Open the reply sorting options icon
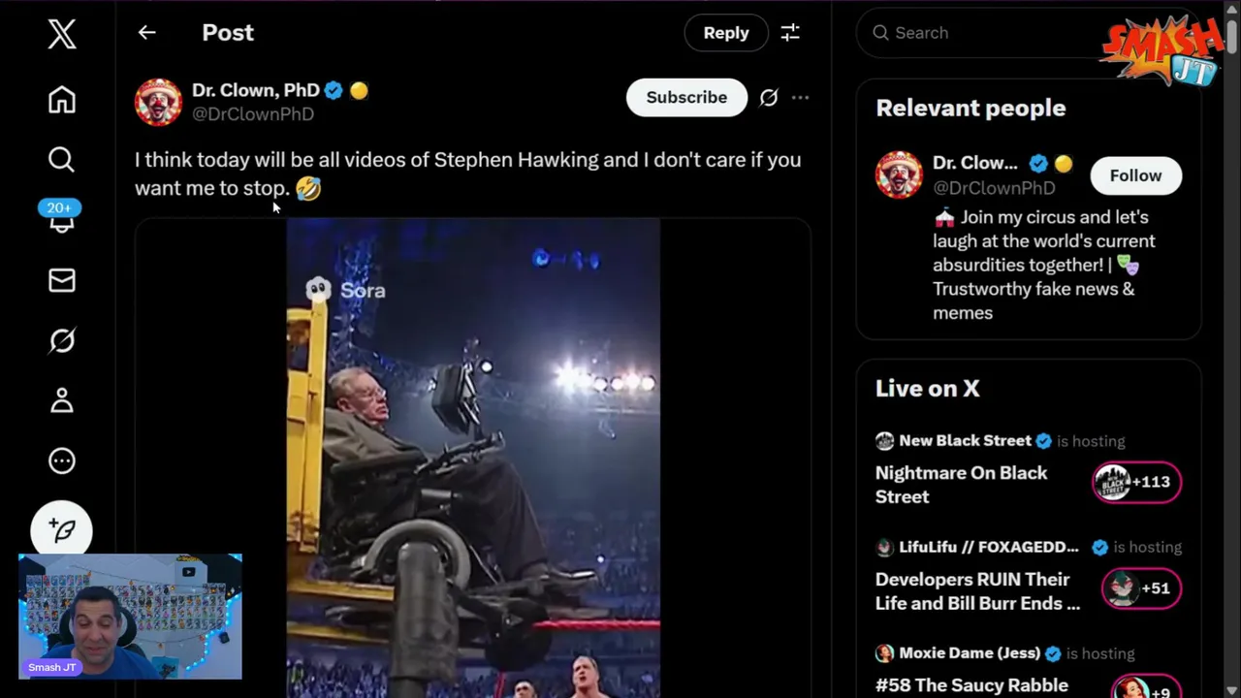Screen dimensions: 1241x698 tap(790, 33)
